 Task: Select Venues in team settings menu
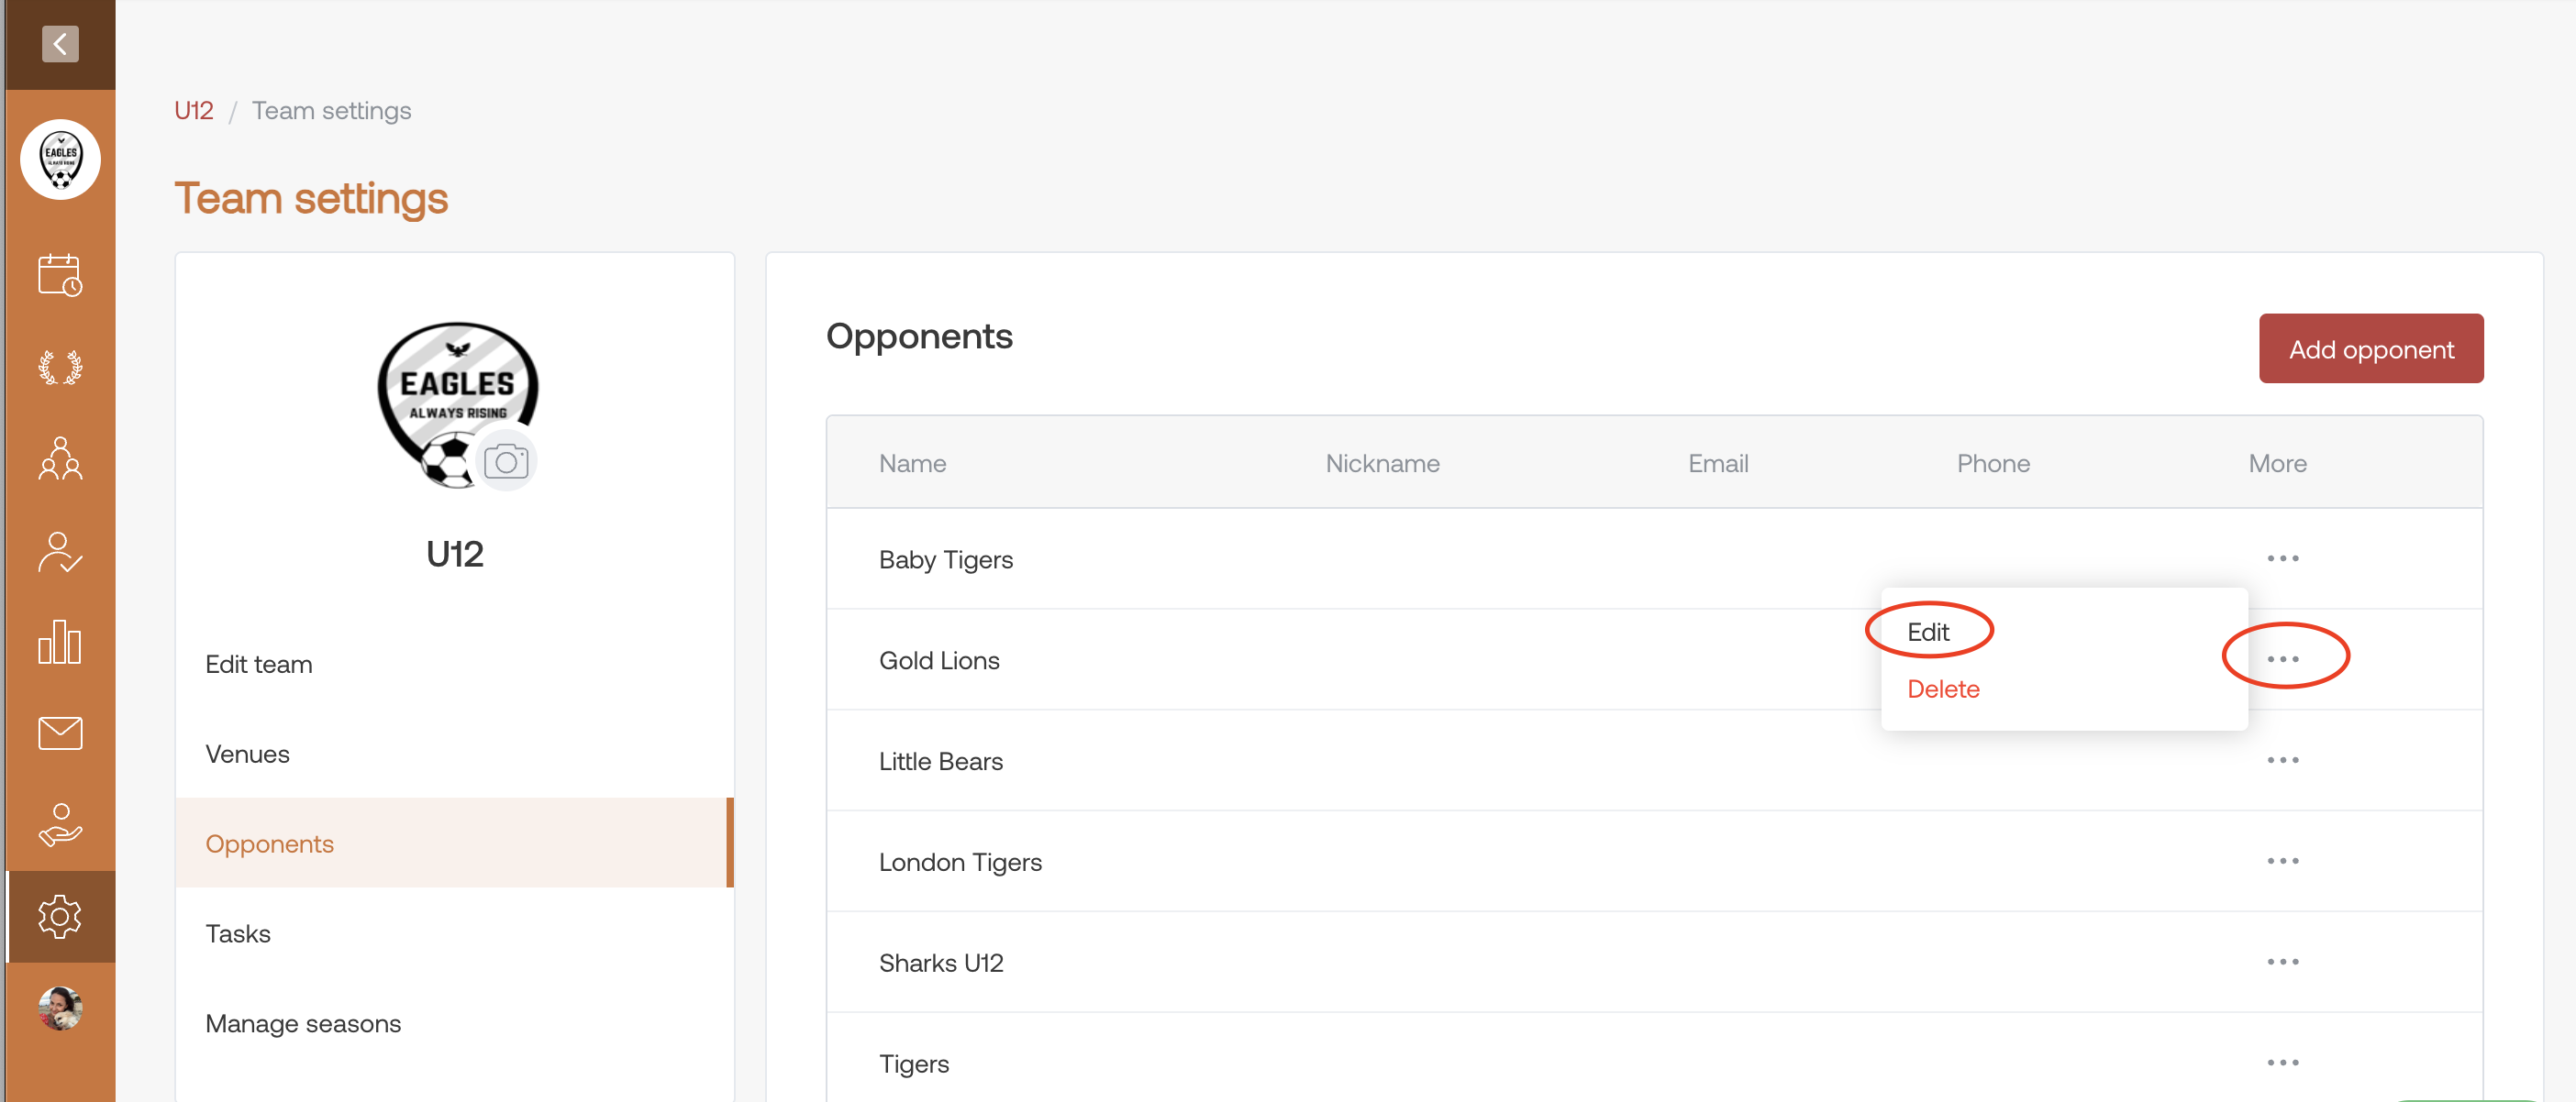click(247, 754)
